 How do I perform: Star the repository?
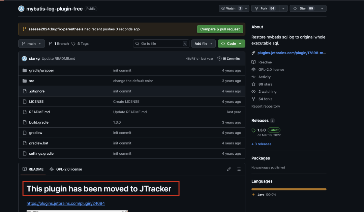pyautogui.click(x=304, y=8)
